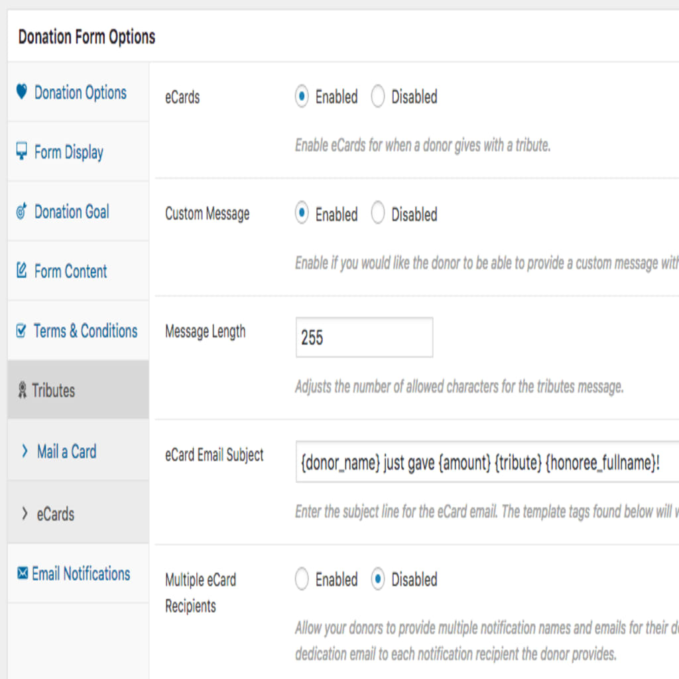This screenshot has height=679, width=679.
Task: Click the heart icon beside Donation Options
Action: click(22, 92)
